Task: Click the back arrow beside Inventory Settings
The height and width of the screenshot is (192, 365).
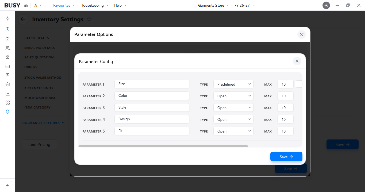Action: point(23,19)
